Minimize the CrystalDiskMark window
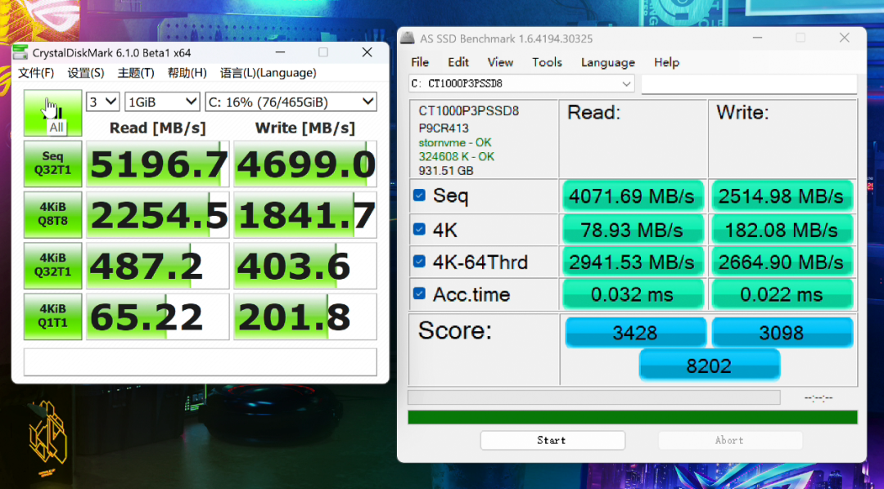 [280, 52]
